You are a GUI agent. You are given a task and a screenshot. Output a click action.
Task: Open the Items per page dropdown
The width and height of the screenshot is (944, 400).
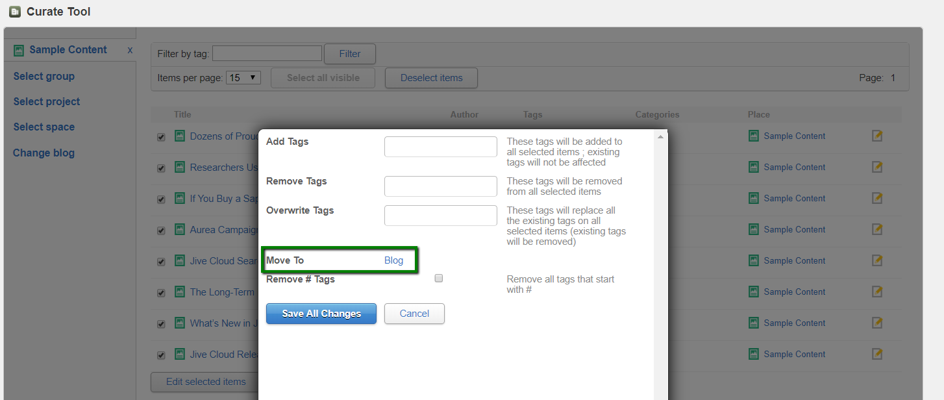coord(243,78)
